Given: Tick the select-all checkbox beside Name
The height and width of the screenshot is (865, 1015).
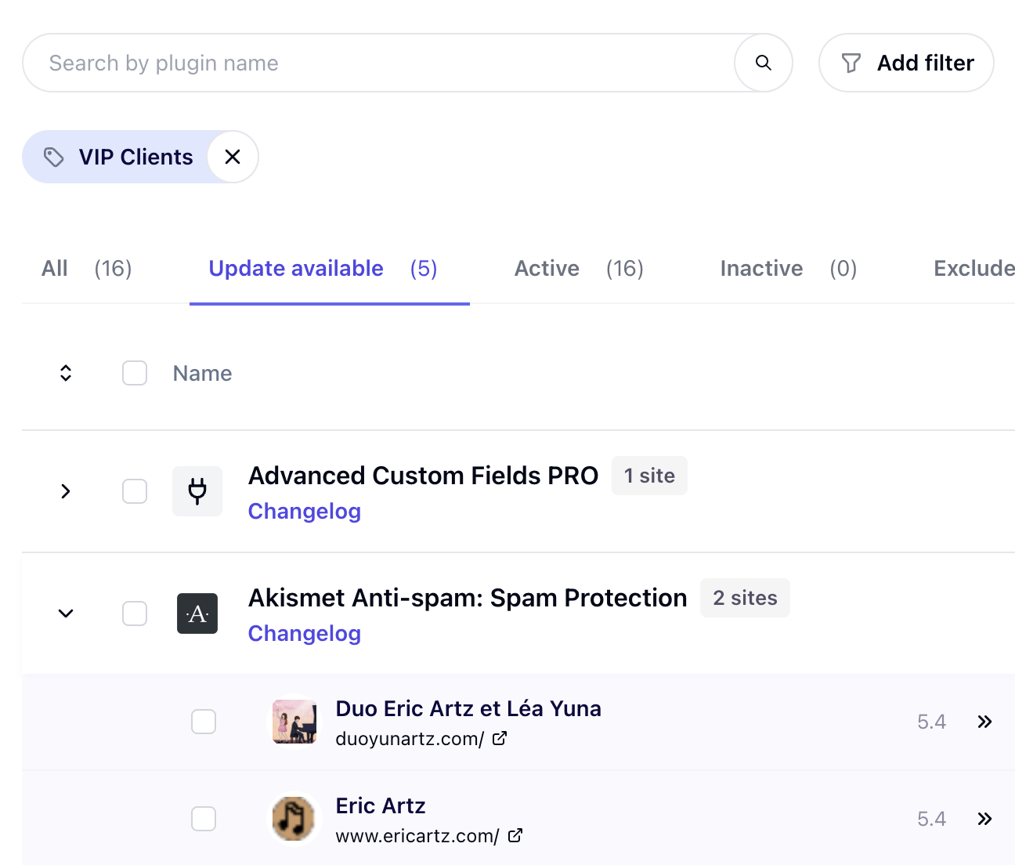Looking at the screenshot, I should point(135,373).
